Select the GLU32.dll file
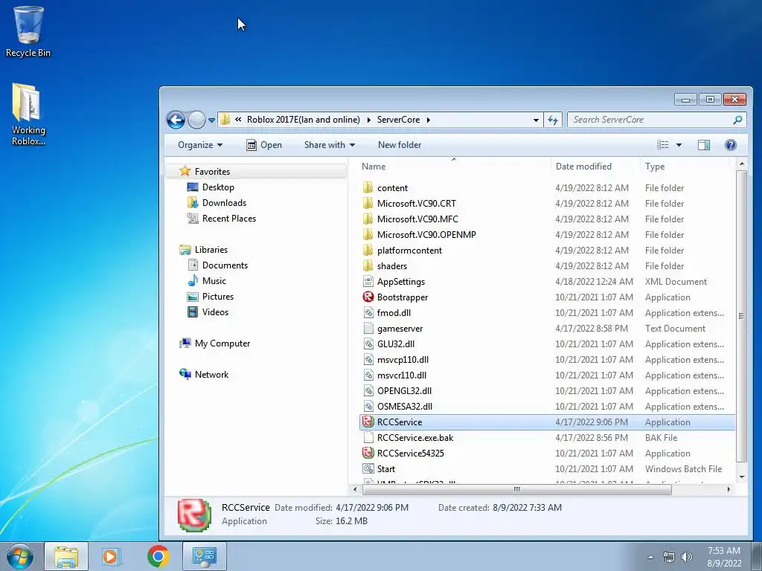Image resolution: width=762 pixels, height=571 pixels. (x=396, y=344)
